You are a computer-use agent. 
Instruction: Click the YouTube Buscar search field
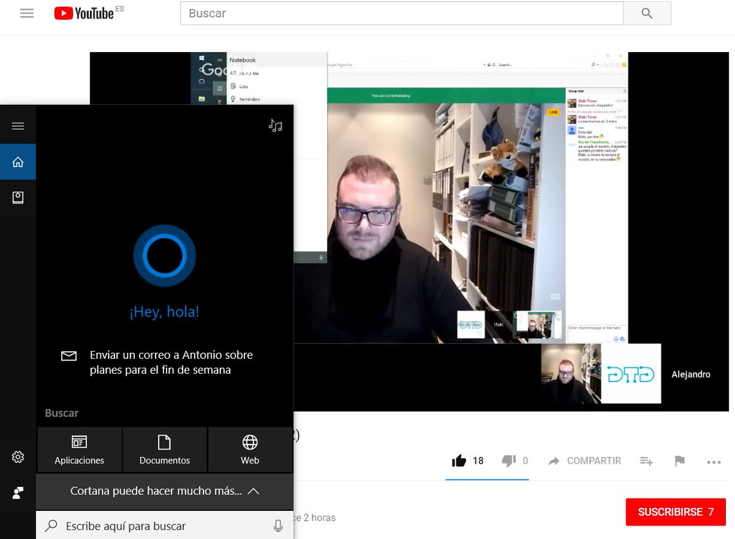tap(398, 12)
